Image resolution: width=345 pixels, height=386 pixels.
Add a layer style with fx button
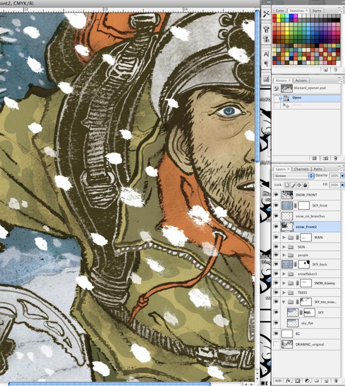pyautogui.click(x=287, y=381)
